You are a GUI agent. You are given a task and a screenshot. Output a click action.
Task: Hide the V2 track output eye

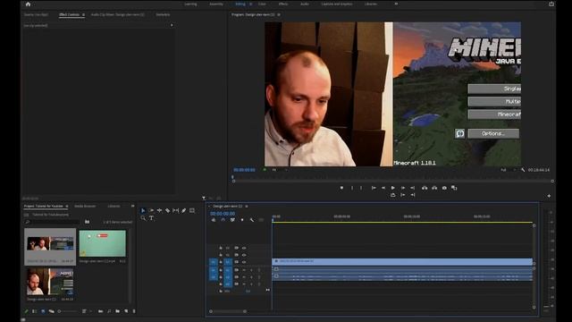pyautogui.click(x=244, y=255)
